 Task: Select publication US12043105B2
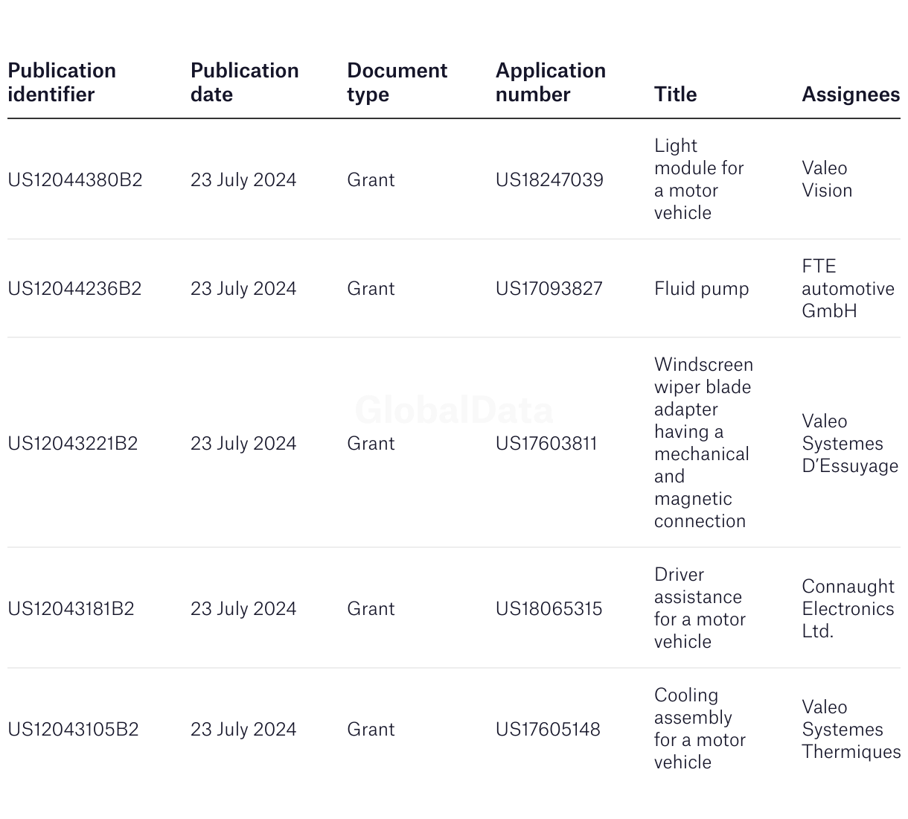(73, 729)
